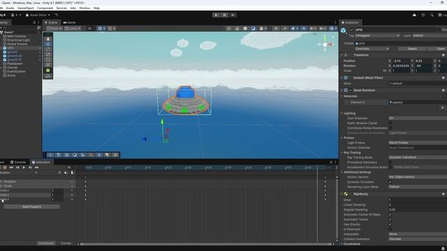Viewport: 447px width, 251px height.
Task: Toggle Is Kinematic checkbox
Action: click(390, 229)
